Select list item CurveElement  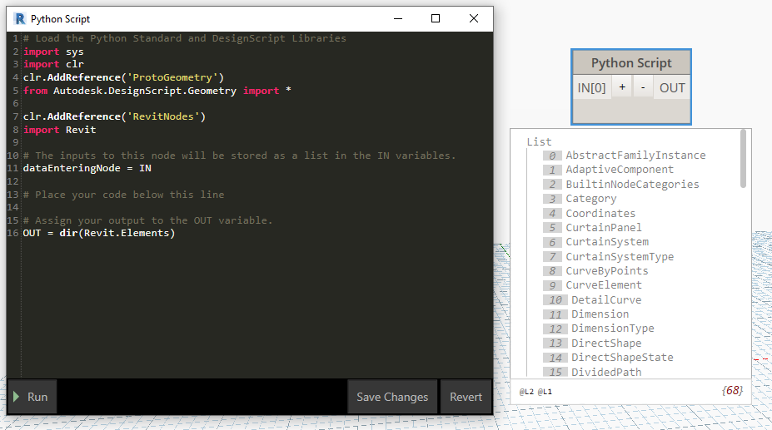click(604, 285)
